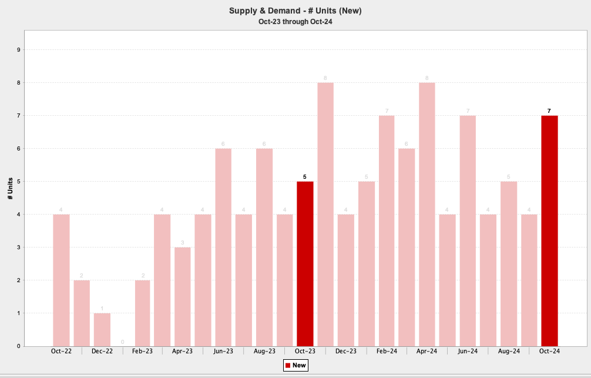Select the Feb-24 bar with value 7
This screenshot has height=378, width=591.
coord(387,230)
